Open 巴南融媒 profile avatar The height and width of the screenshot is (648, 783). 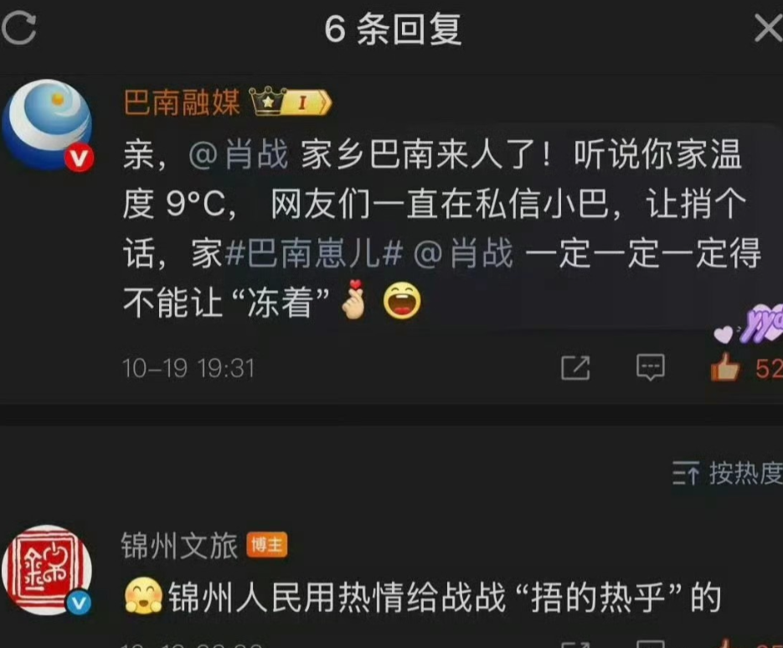(47, 125)
